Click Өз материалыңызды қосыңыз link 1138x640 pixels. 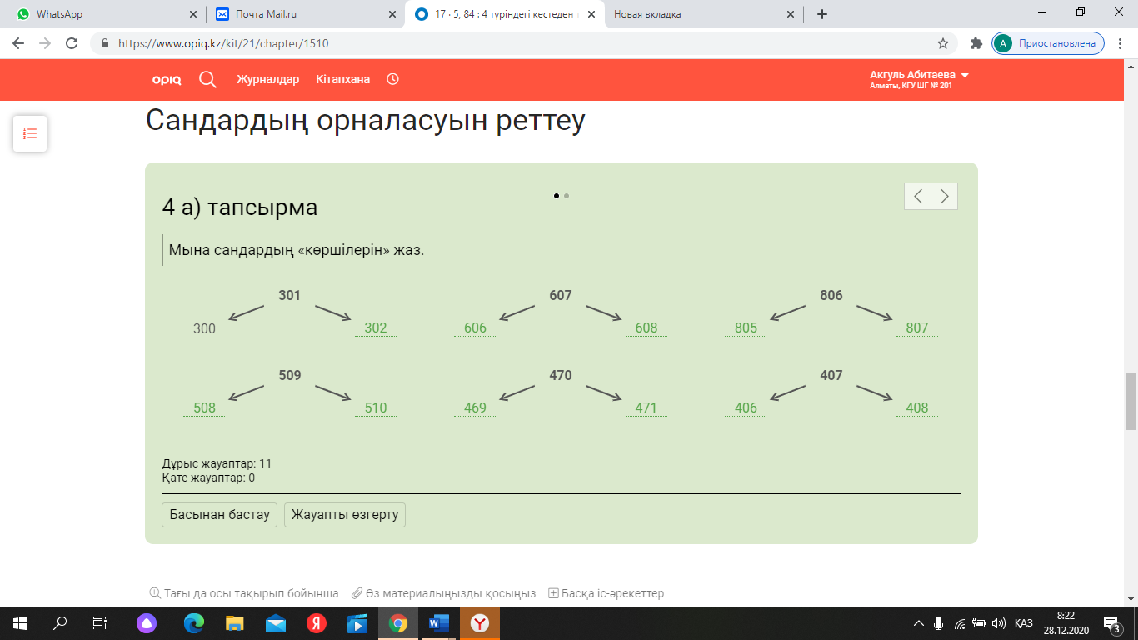[443, 593]
